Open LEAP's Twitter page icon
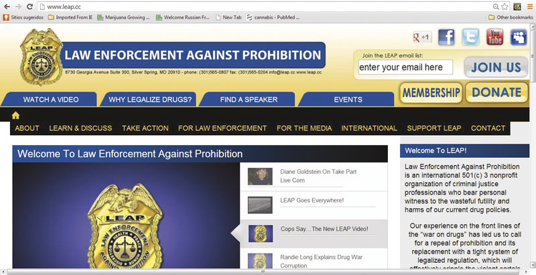 point(470,37)
